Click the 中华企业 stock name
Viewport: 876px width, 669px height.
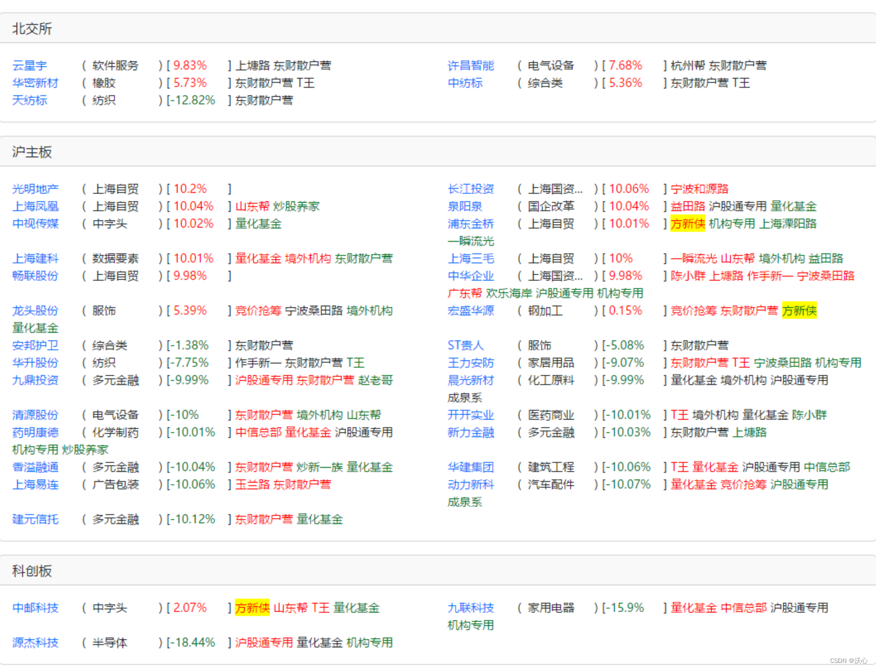[471, 276]
